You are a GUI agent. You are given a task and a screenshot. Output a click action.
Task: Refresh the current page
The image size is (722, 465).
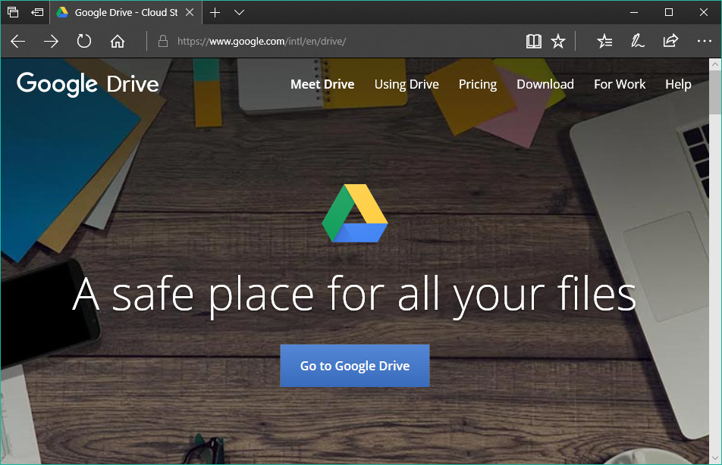pos(83,42)
